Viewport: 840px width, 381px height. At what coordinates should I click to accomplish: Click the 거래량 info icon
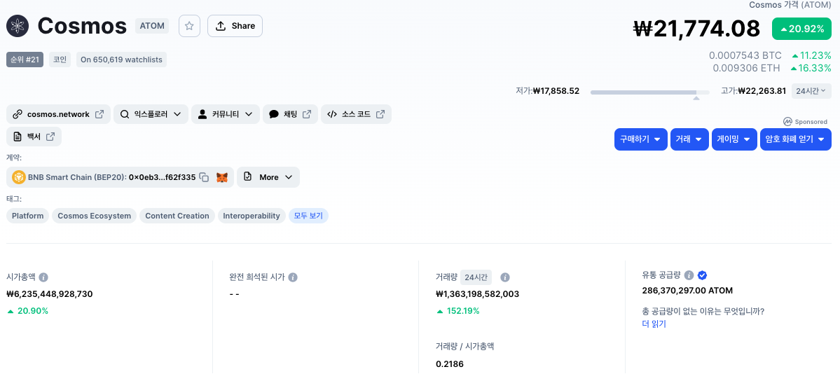point(504,277)
